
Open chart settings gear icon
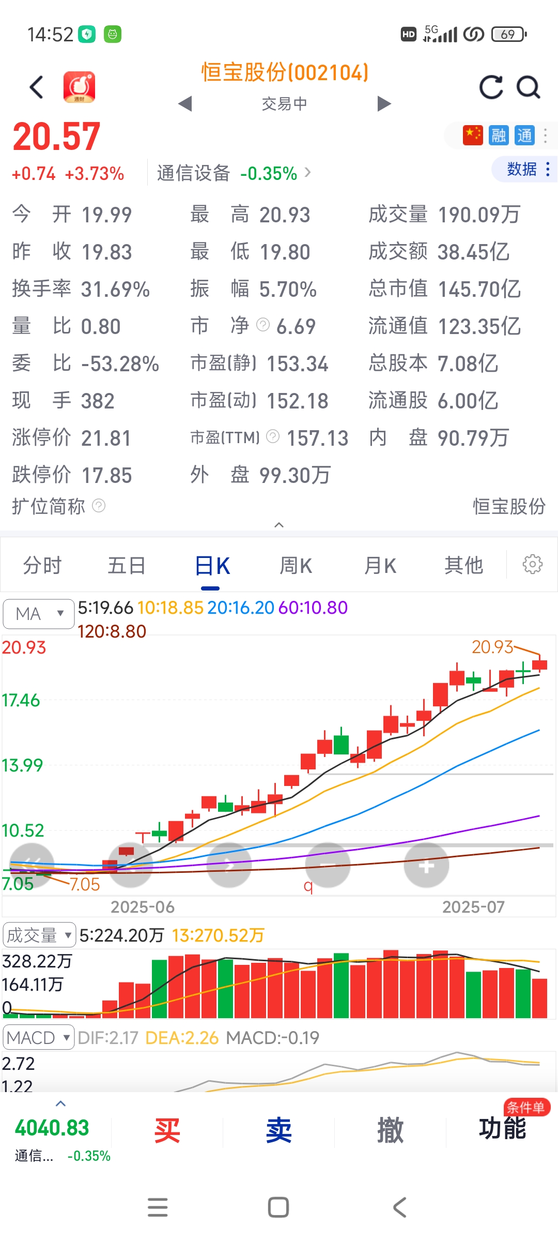532,564
